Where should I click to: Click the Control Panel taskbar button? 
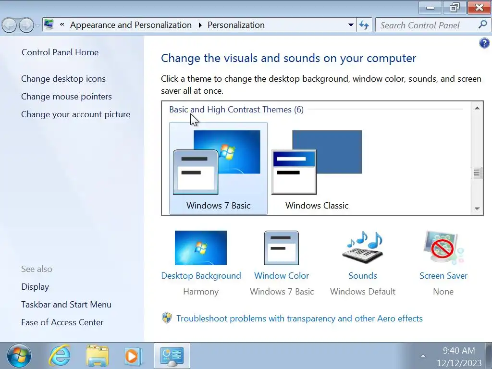tap(172, 356)
